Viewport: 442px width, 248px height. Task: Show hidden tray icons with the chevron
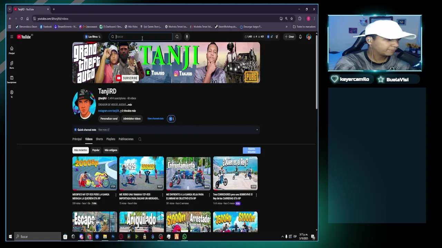click(x=282, y=237)
